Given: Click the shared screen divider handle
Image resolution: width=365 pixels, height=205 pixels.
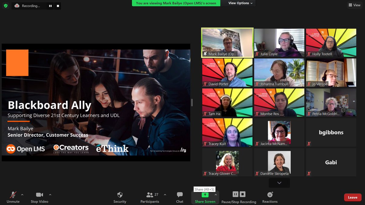Looking at the screenshot, I should tap(192, 102).
